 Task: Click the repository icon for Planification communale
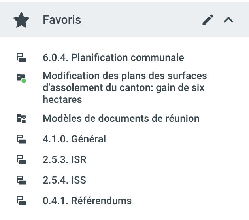click(21, 58)
